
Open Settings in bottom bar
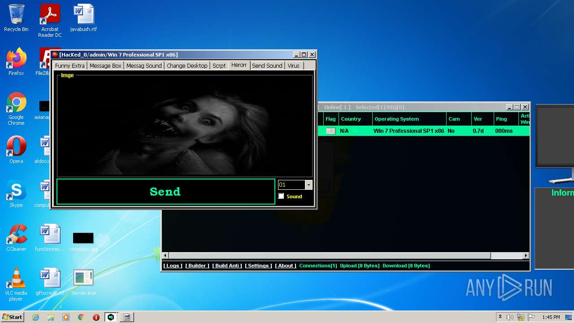258,266
